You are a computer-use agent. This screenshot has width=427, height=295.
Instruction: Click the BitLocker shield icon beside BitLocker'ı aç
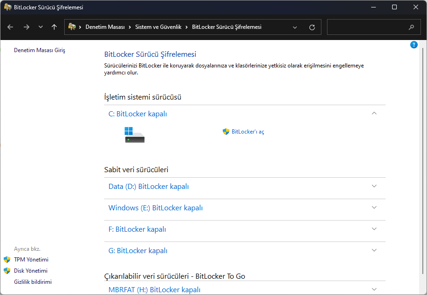coord(226,131)
